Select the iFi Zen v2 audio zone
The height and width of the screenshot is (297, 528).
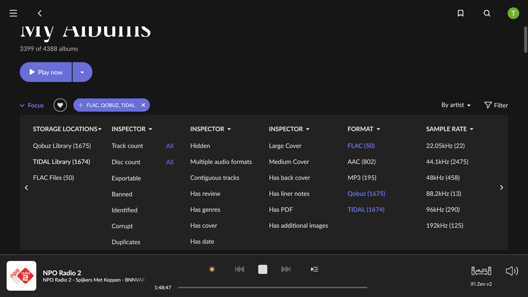click(x=481, y=273)
